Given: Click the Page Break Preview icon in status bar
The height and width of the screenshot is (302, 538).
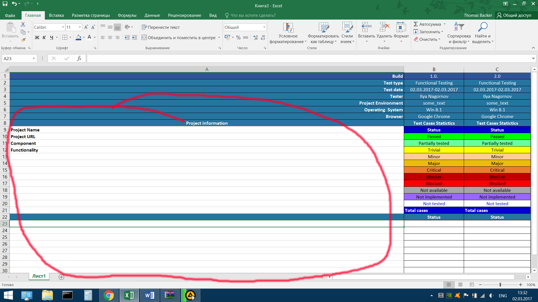Looking at the screenshot, I should pyautogui.click(x=472, y=285).
